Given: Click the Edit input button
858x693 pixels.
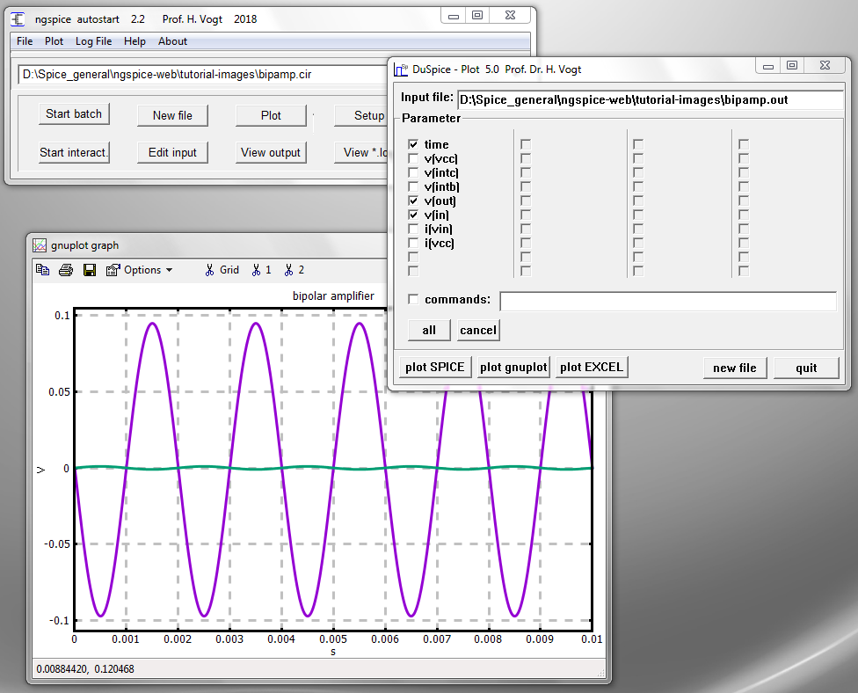Looking at the screenshot, I should 172,152.
